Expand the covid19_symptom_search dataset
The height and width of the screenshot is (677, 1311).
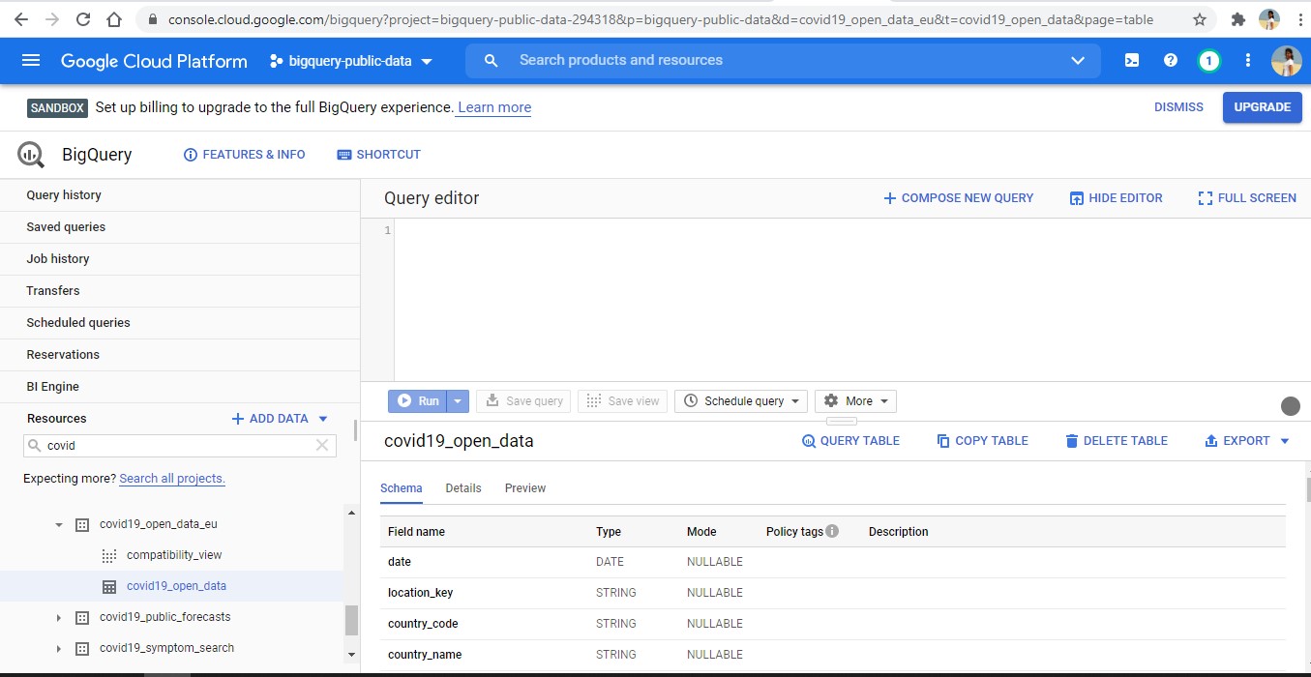coord(58,649)
